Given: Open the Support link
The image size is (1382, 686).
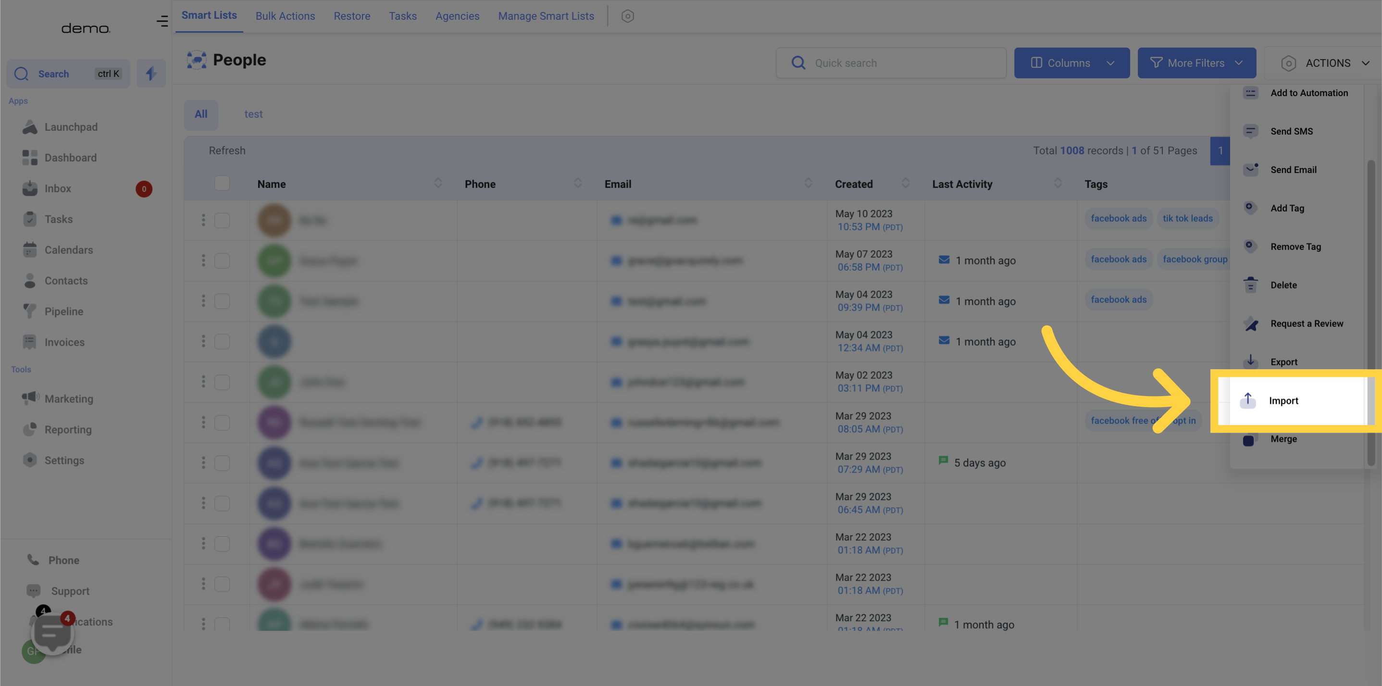Looking at the screenshot, I should (58, 591).
